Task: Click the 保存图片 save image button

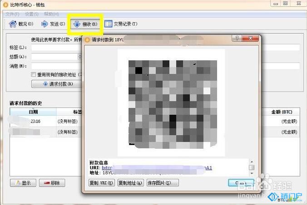Action: [x=163, y=183]
